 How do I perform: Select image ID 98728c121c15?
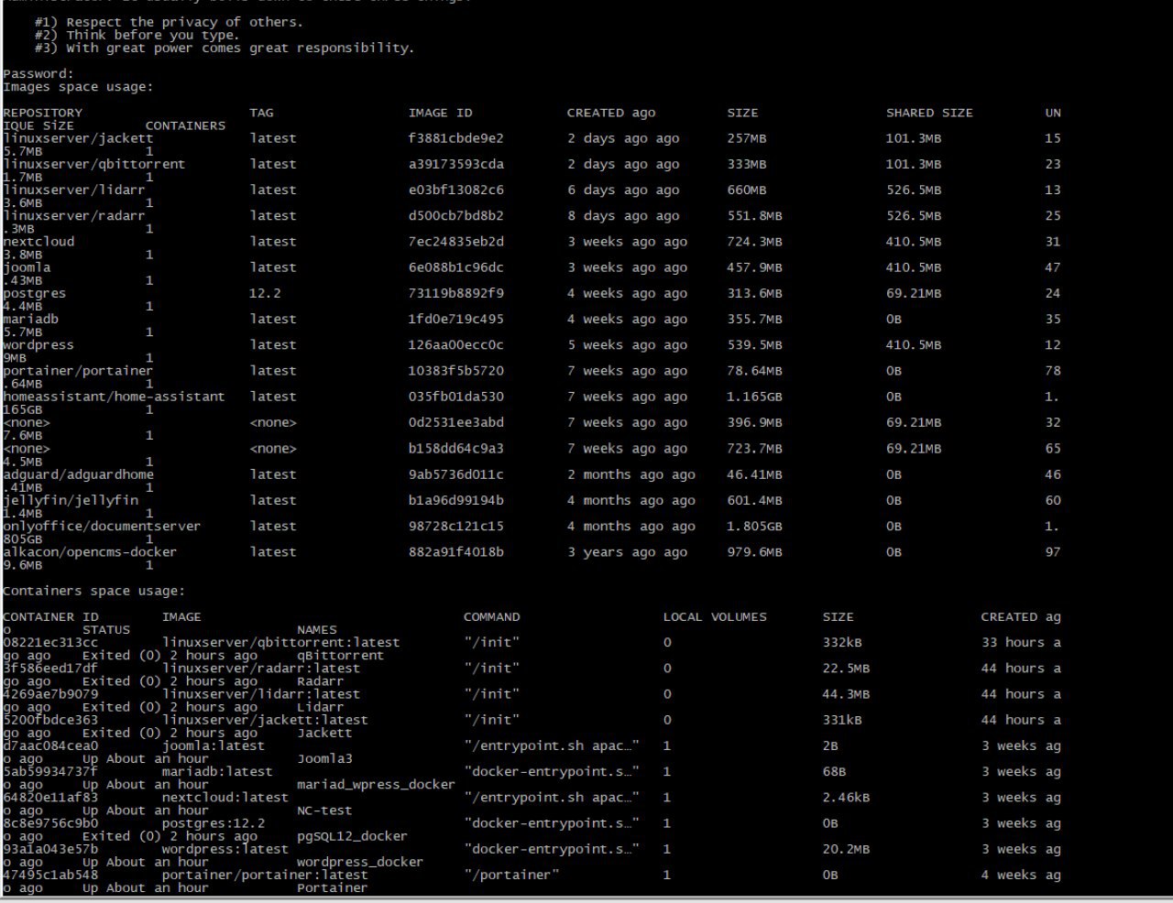tap(456, 527)
